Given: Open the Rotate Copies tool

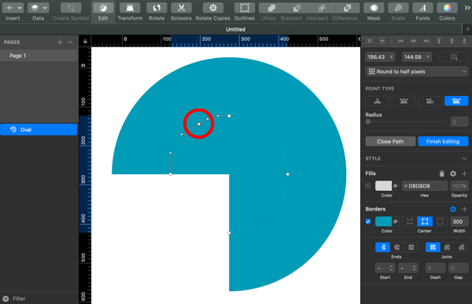Looking at the screenshot, I should pyautogui.click(x=213, y=8).
